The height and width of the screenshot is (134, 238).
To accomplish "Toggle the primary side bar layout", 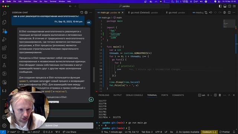I will click(220, 6).
